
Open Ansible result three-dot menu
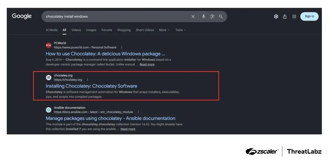click(138, 112)
